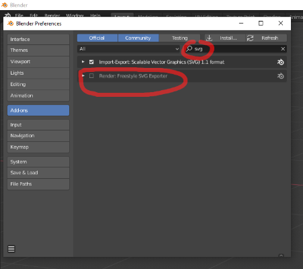Open the System preferences section

coord(38,161)
